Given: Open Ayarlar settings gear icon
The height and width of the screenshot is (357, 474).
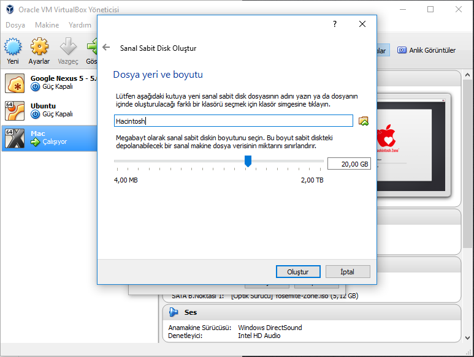Looking at the screenshot, I should point(39,47).
